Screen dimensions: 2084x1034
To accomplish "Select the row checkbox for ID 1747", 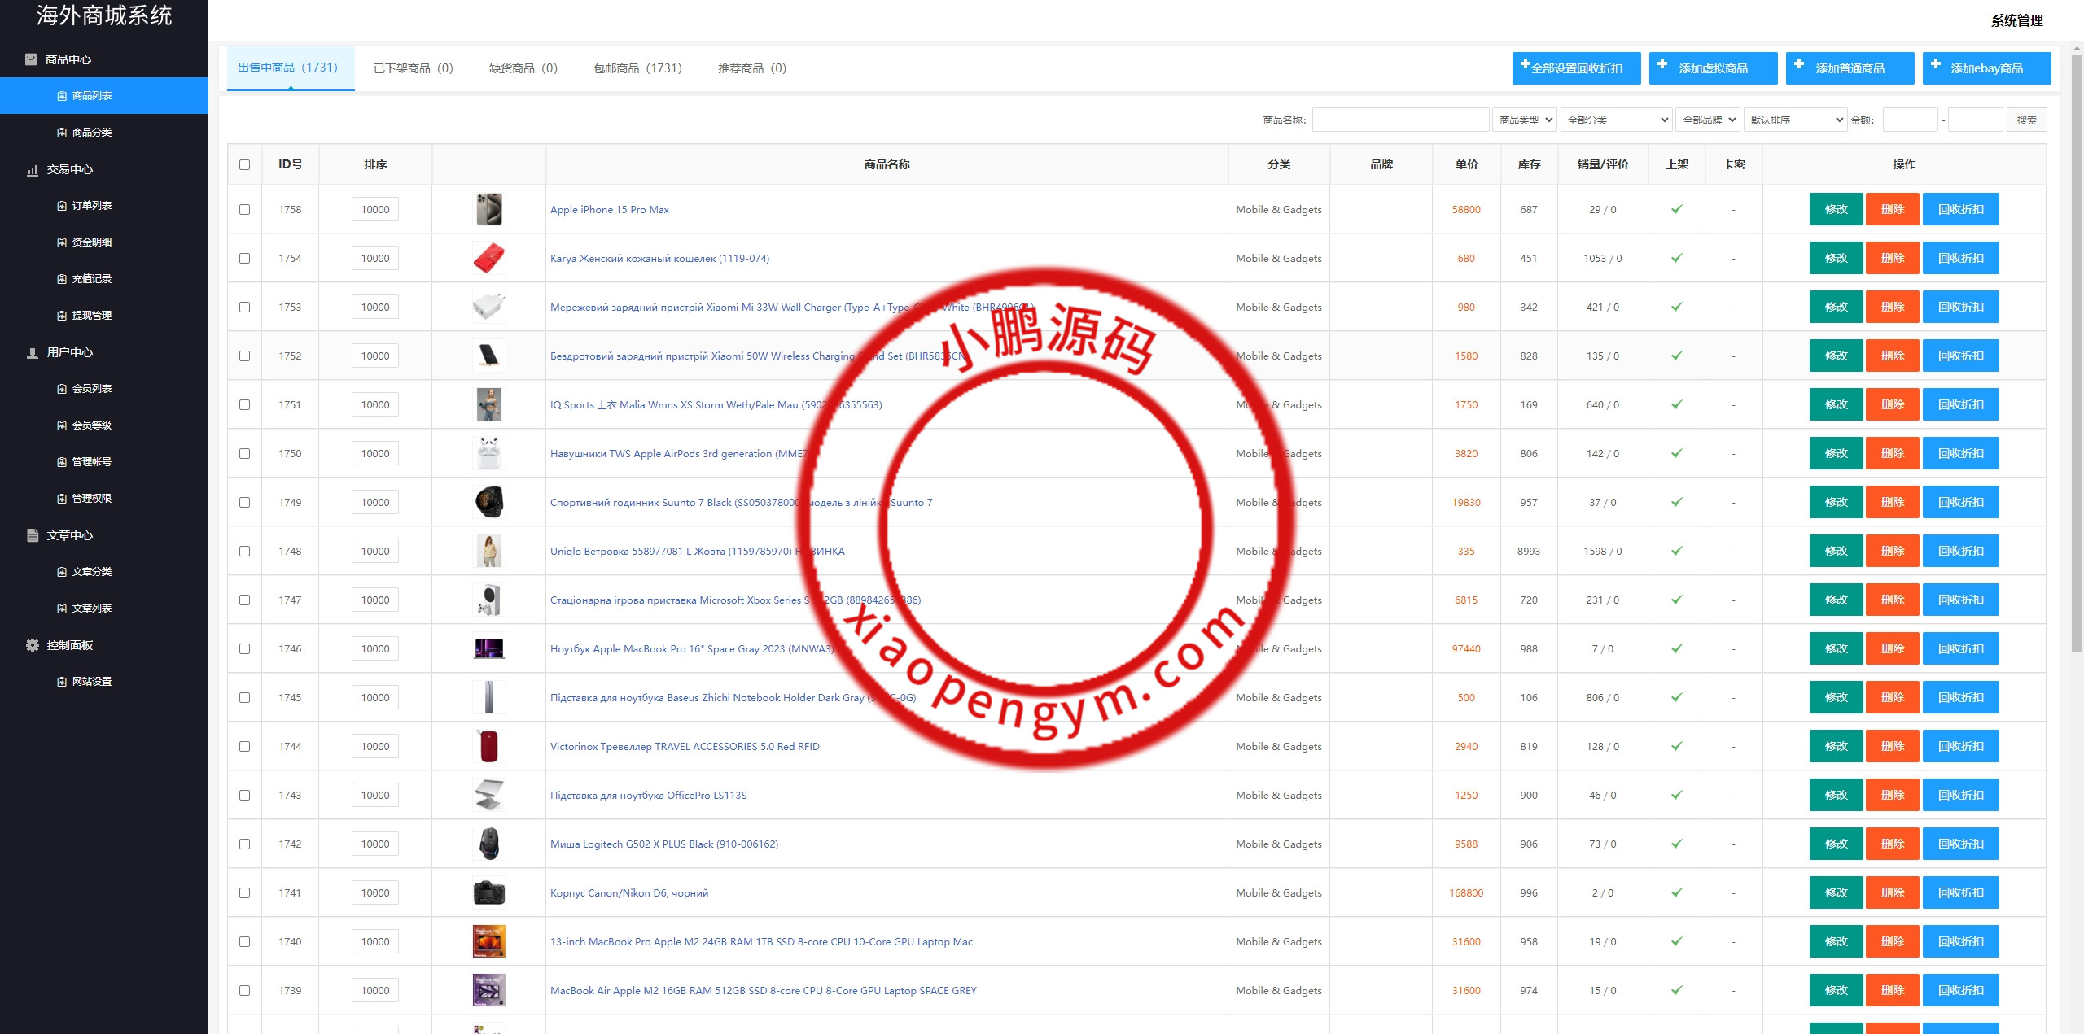I will coord(244,600).
